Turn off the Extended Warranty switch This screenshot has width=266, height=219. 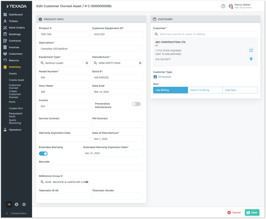click(x=43, y=154)
